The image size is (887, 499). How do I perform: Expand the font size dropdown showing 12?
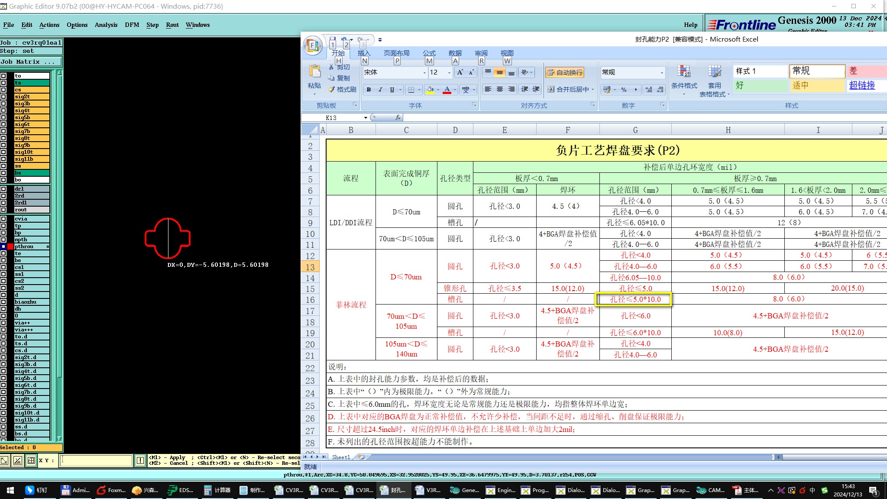(449, 72)
